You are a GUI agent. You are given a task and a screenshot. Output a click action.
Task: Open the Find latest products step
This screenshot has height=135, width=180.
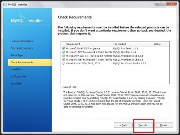[22, 48]
